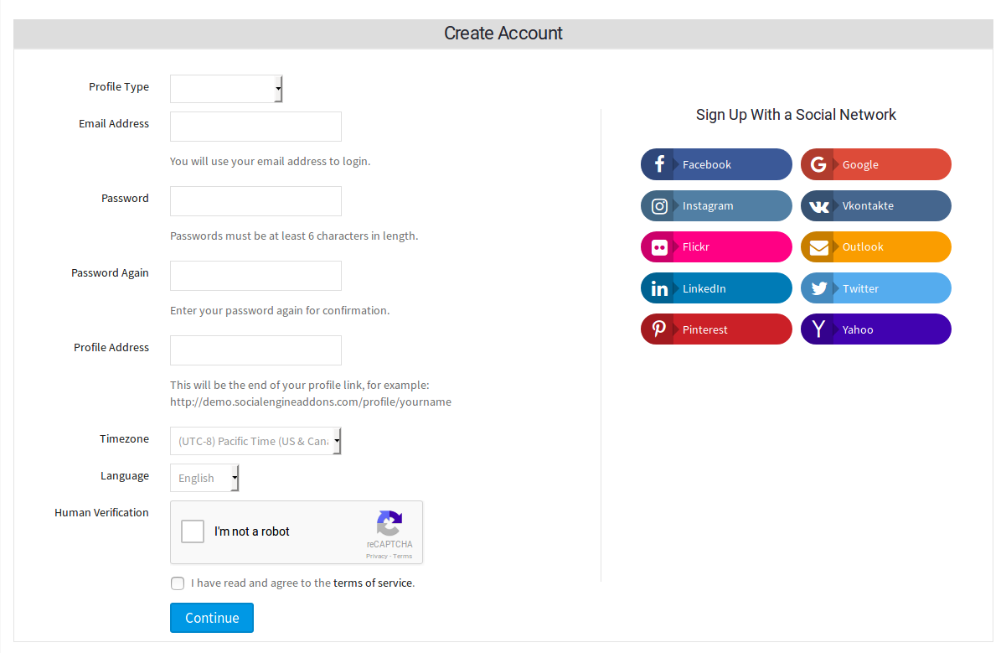Click the reCAPTCHA logo icon
Image resolution: width=1006 pixels, height=653 pixels.
point(390,523)
